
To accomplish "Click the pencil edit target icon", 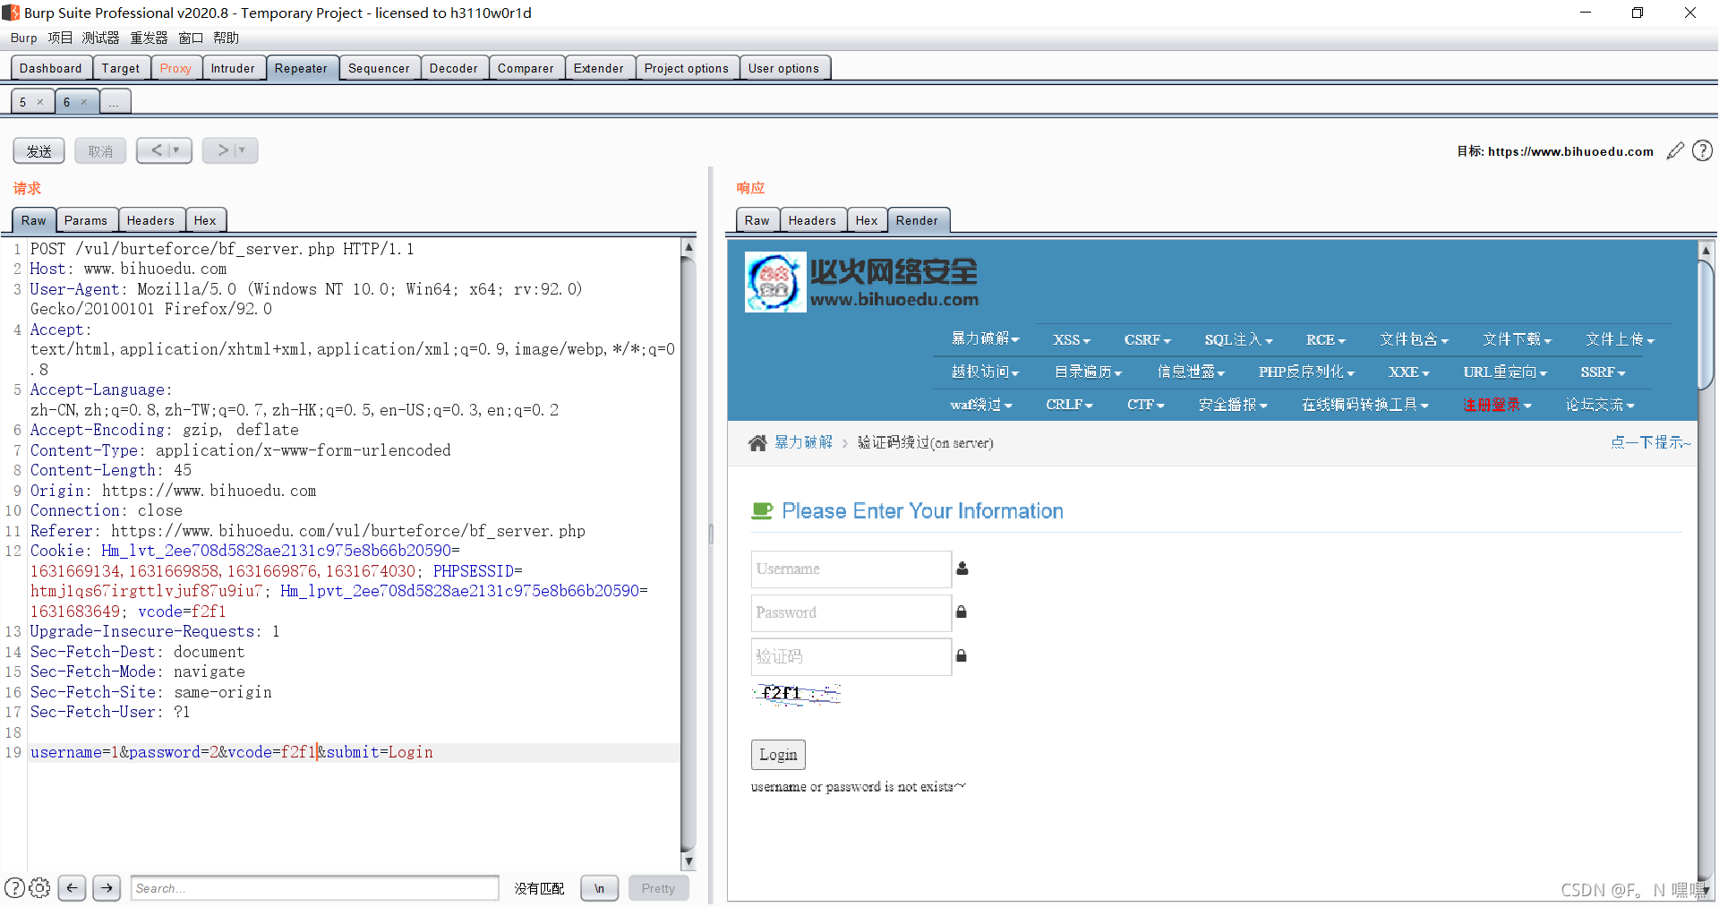I will 1675,151.
